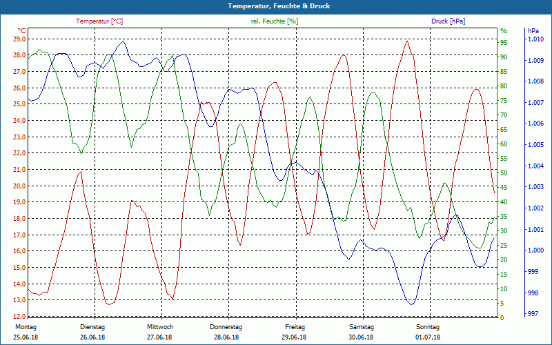Click the '14,0' temperature axis value
The height and width of the screenshot is (345, 552).
[x=19, y=284]
